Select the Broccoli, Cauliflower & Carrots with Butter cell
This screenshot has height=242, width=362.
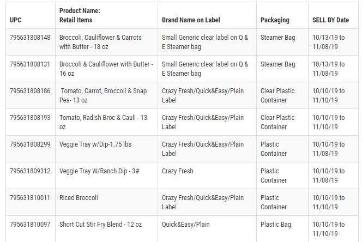100,42
